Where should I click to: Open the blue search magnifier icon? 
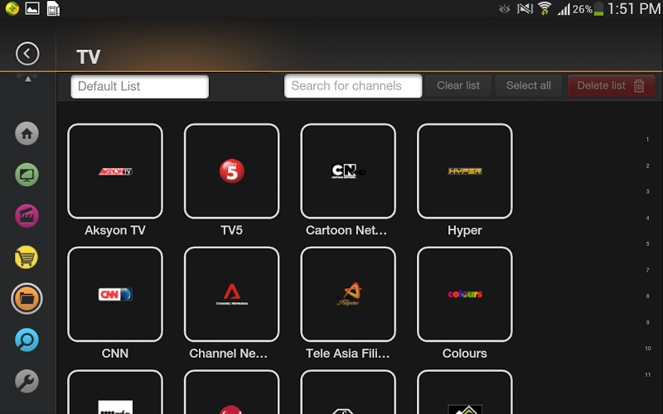(27, 340)
